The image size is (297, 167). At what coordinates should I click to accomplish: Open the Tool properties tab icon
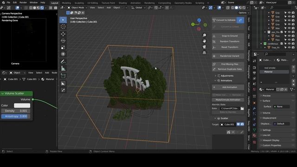(x=254, y=61)
